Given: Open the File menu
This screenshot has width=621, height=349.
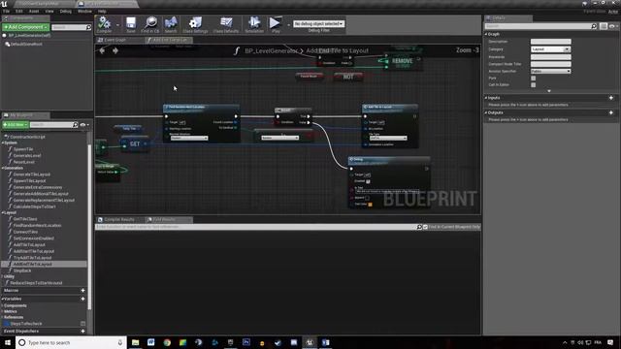Looking at the screenshot, I should click(x=7, y=11).
